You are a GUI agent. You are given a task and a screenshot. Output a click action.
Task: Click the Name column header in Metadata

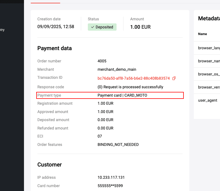(202, 34)
